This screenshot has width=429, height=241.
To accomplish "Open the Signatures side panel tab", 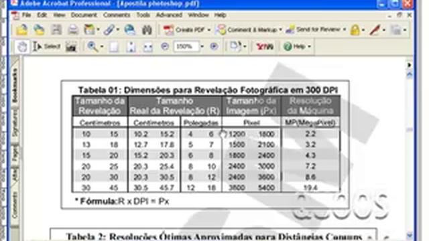I will (15, 123).
